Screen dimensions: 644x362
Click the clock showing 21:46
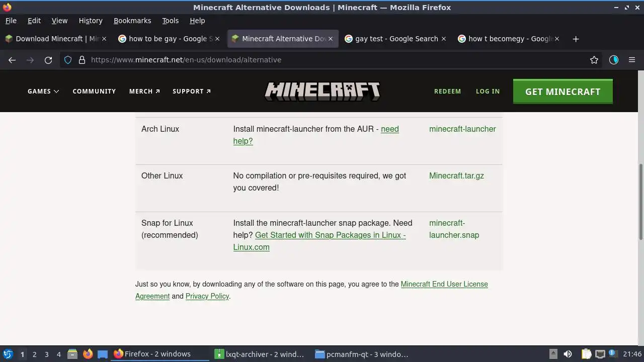tap(632, 354)
